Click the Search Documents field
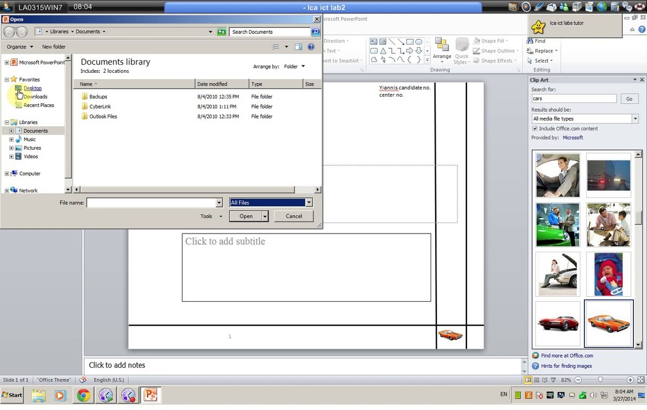This screenshot has width=647, height=410. click(270, 32)
